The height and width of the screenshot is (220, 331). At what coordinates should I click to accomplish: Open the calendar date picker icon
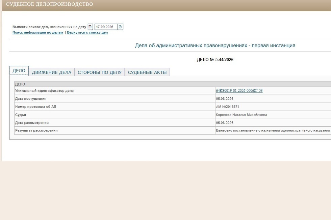pos(91,27)
